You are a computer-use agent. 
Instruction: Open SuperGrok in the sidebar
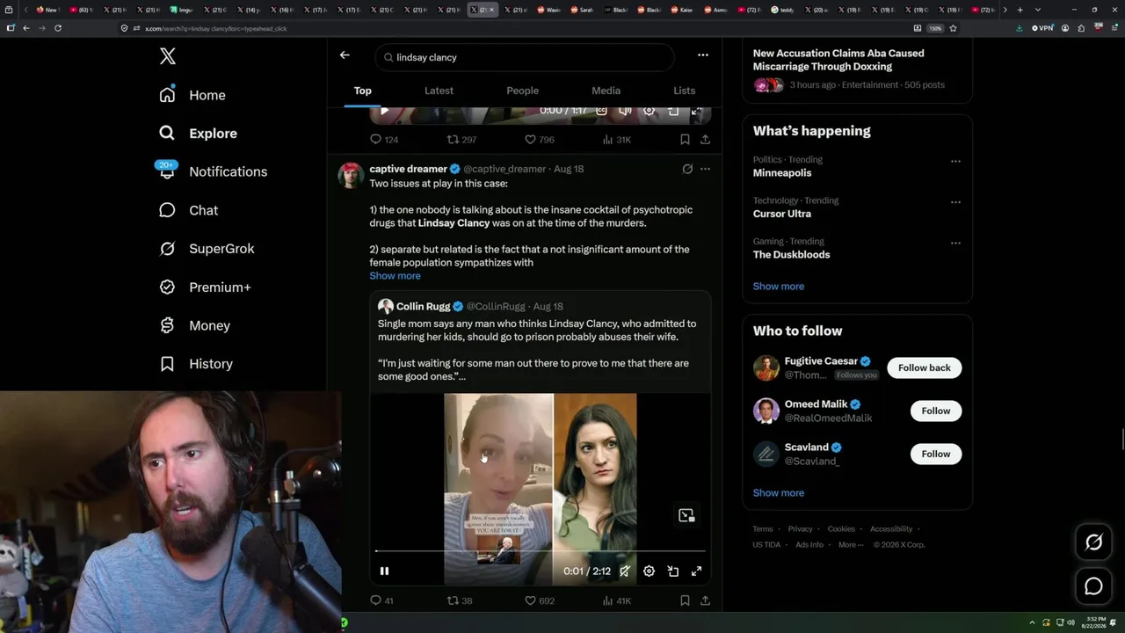coord(207,249)
